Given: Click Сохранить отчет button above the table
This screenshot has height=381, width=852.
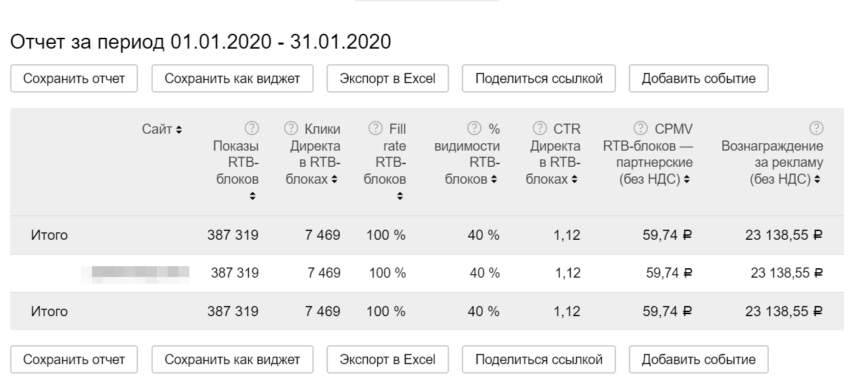Looking at the screenshot, I should (x=74, y=78).
